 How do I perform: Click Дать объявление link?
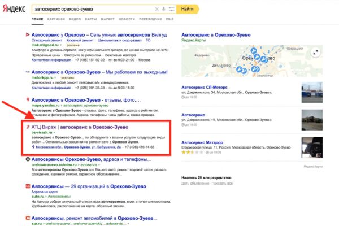(195, 184)
